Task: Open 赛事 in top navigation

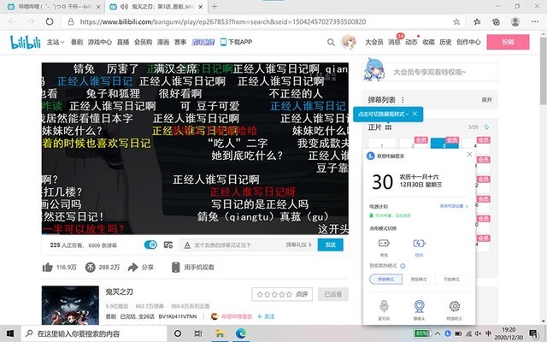Action: (180, 42)
